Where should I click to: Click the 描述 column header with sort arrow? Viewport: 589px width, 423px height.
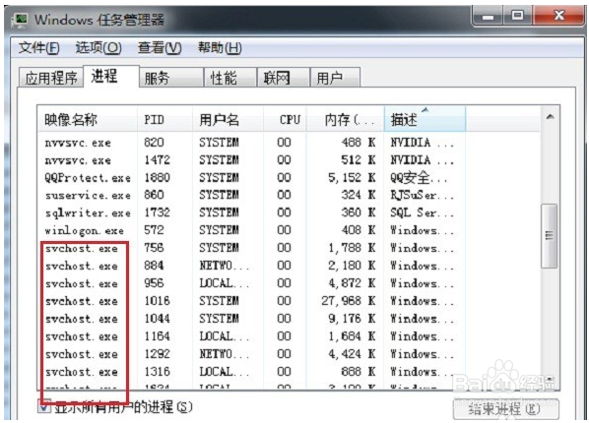coord(425,119)
